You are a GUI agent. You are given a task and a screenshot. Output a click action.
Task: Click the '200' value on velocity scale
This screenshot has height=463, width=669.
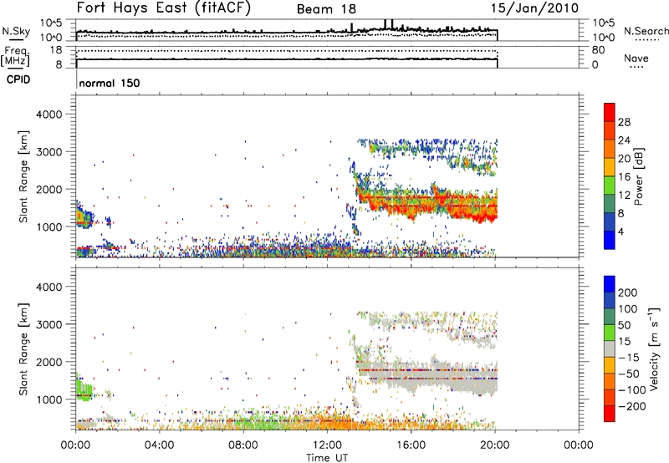click(x=628, y=293)
